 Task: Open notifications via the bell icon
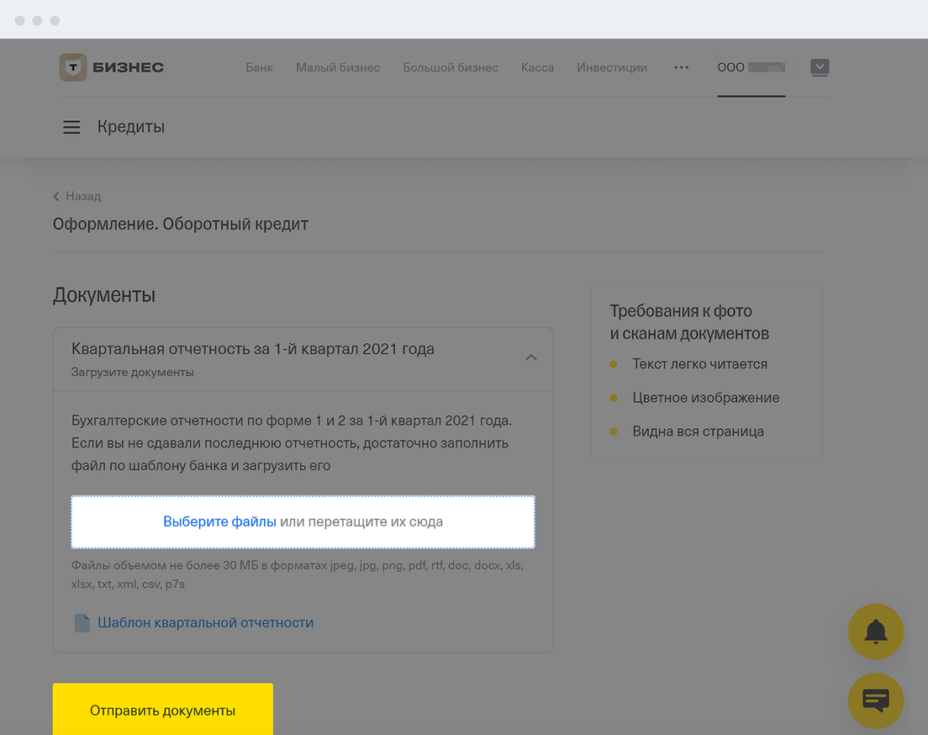(875, 631)
